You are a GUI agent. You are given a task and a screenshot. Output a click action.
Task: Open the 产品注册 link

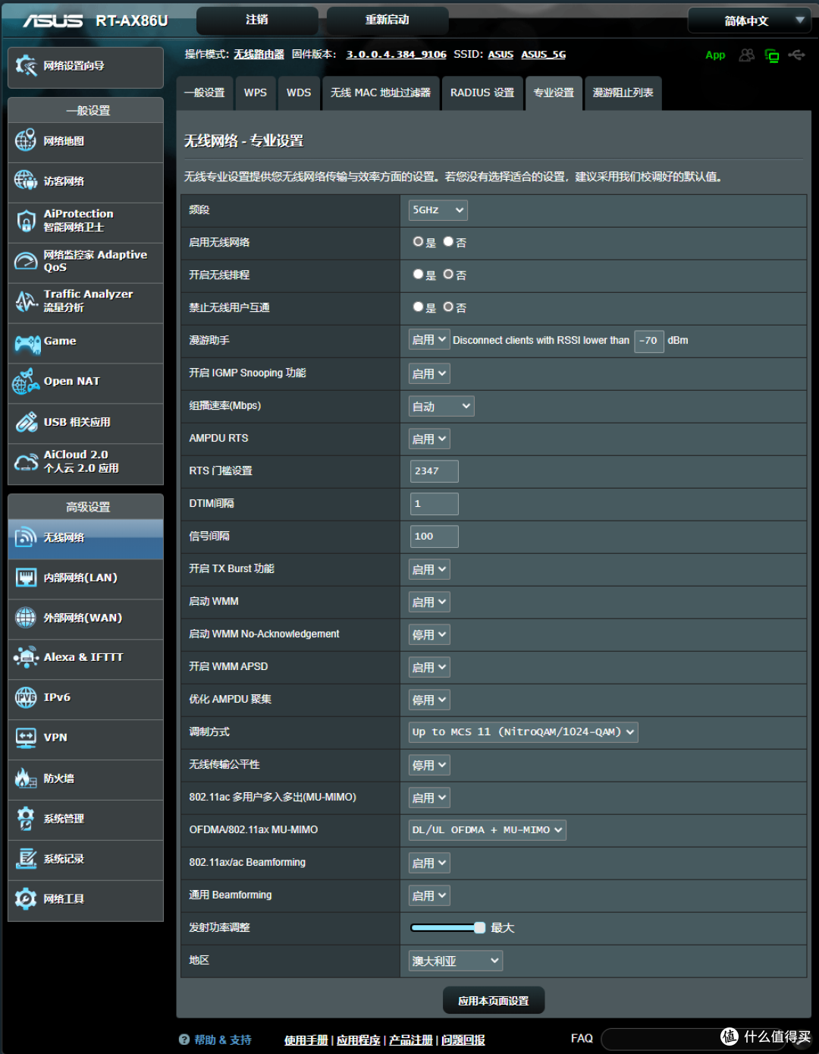click(x=411, y=1040)
